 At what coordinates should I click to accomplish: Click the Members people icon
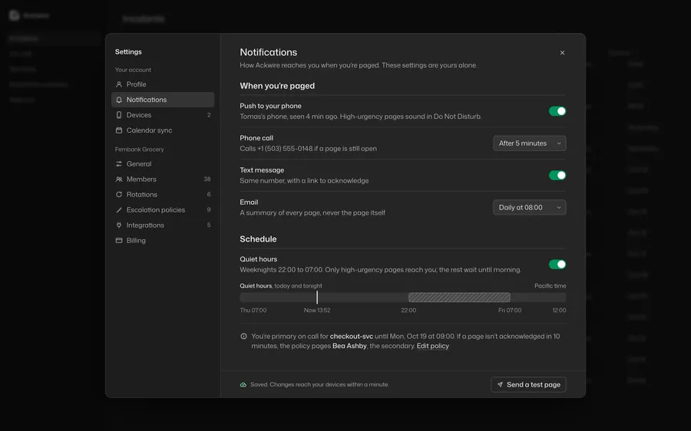click(x=118, y=179)
